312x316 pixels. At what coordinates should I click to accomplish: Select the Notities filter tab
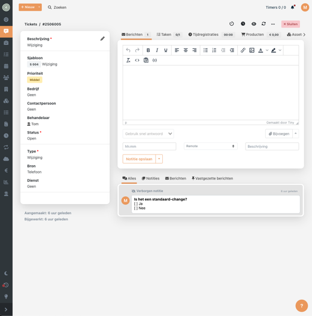151,178
